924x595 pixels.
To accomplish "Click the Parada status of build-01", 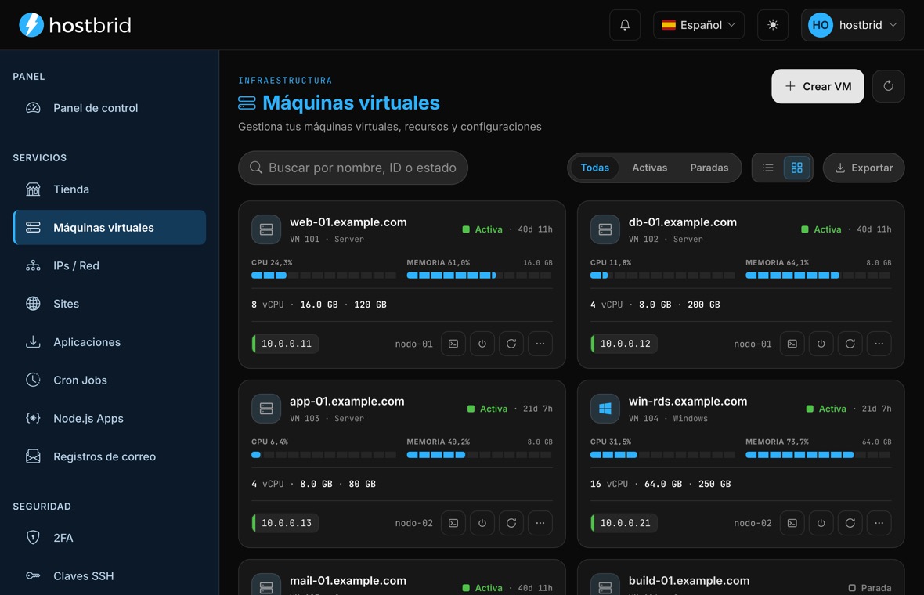I will click(870, 587).
